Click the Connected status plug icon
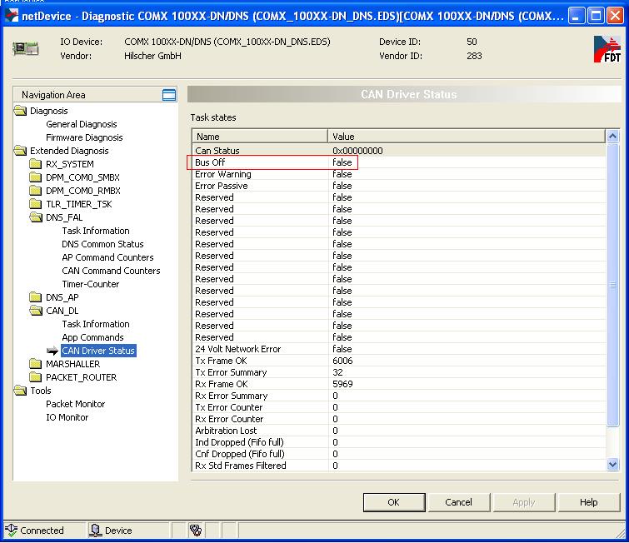 tap(12, 530)
